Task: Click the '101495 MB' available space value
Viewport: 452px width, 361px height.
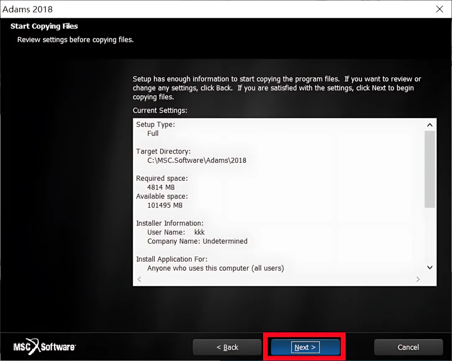Action: (164, 205)
